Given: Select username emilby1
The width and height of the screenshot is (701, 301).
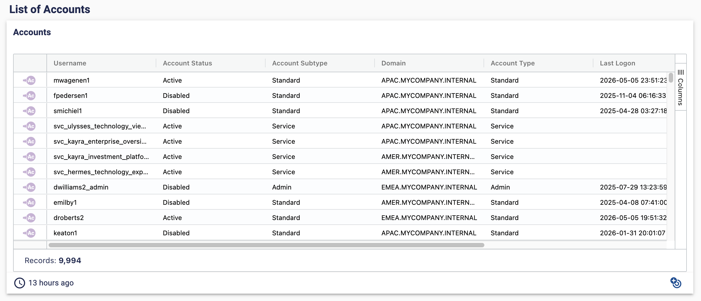Looking at the screenshot, I should pos(65,203).
